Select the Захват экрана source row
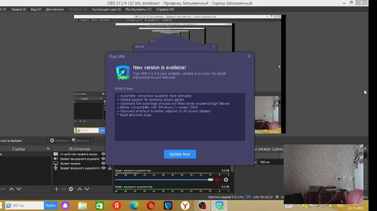 point(80,164)
